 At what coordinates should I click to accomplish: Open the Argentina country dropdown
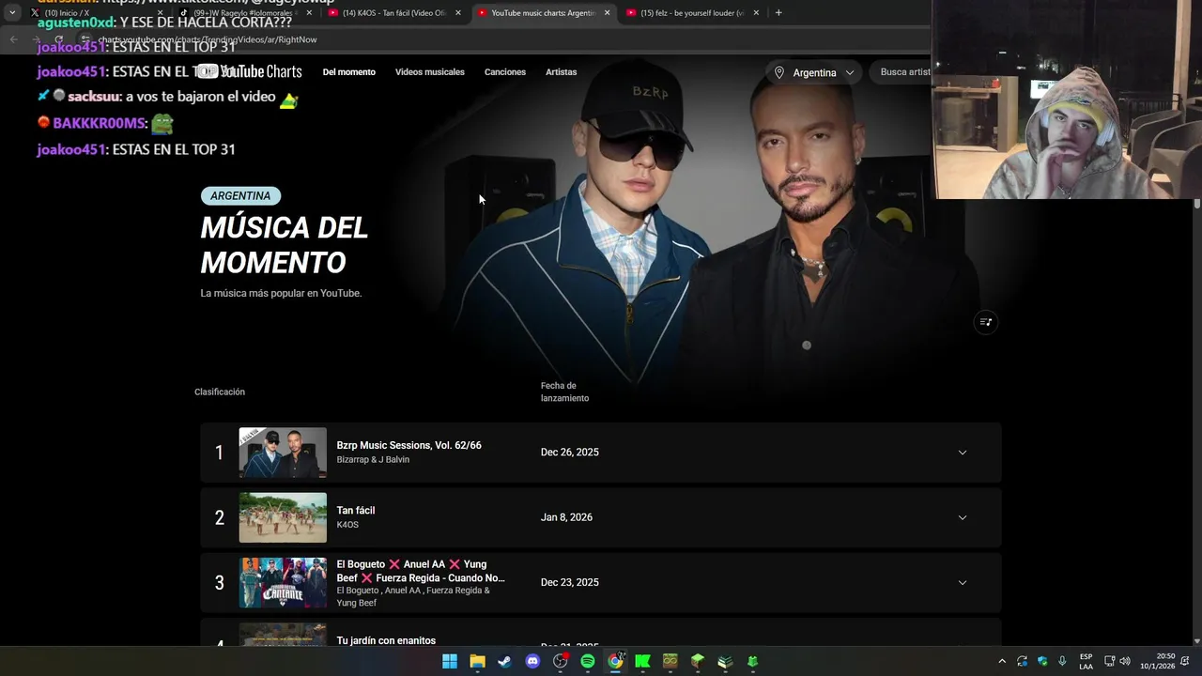coord(814,72)
